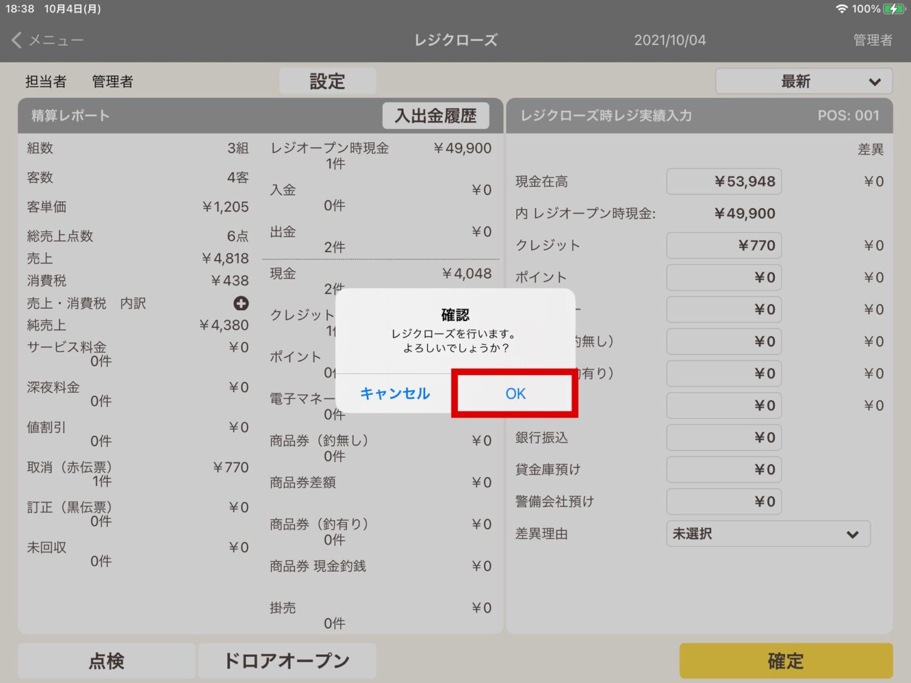Edit the 現金在高 amount field

pos(724,182)
